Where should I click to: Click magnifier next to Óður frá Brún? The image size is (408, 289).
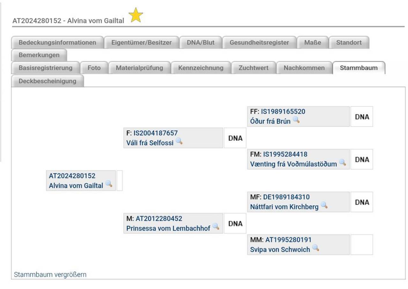click(x=296, y=120)
